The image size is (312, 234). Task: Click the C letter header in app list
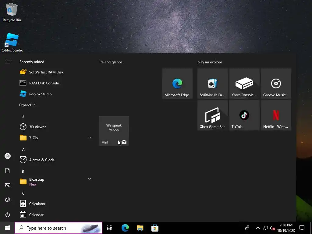(x=23, y=193)
